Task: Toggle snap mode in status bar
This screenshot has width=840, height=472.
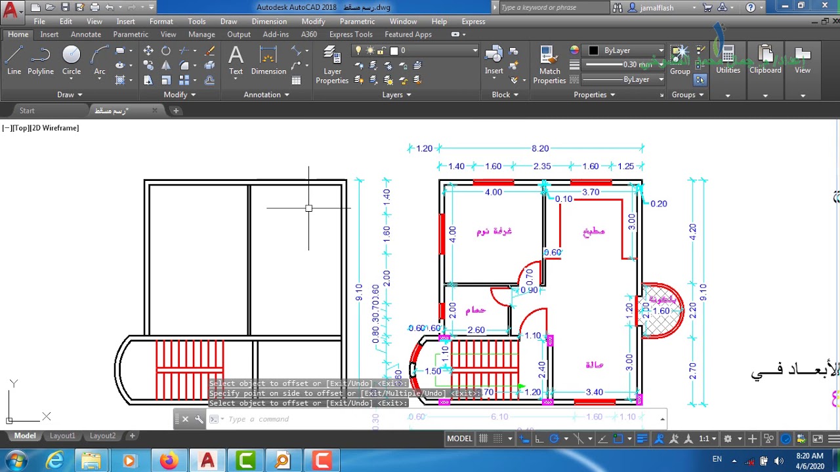Action: click(498, 439)
